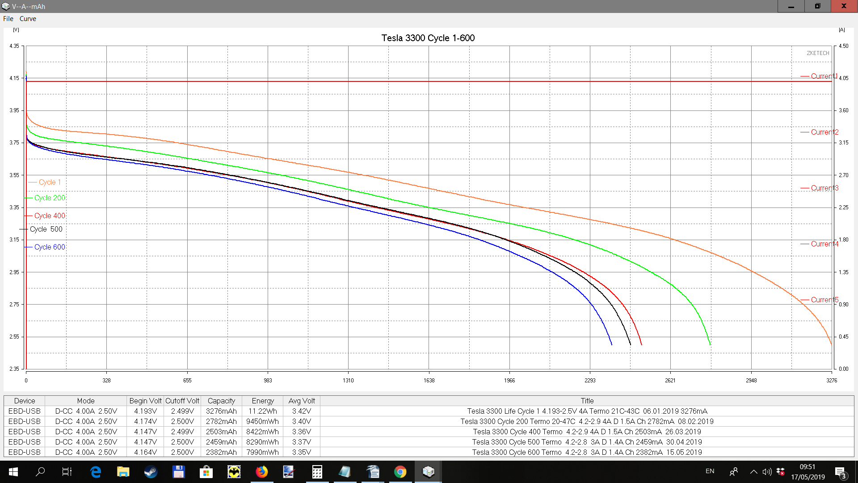Select the Cycle 600 row's 2382mAh cell

[x=221, y=452]
